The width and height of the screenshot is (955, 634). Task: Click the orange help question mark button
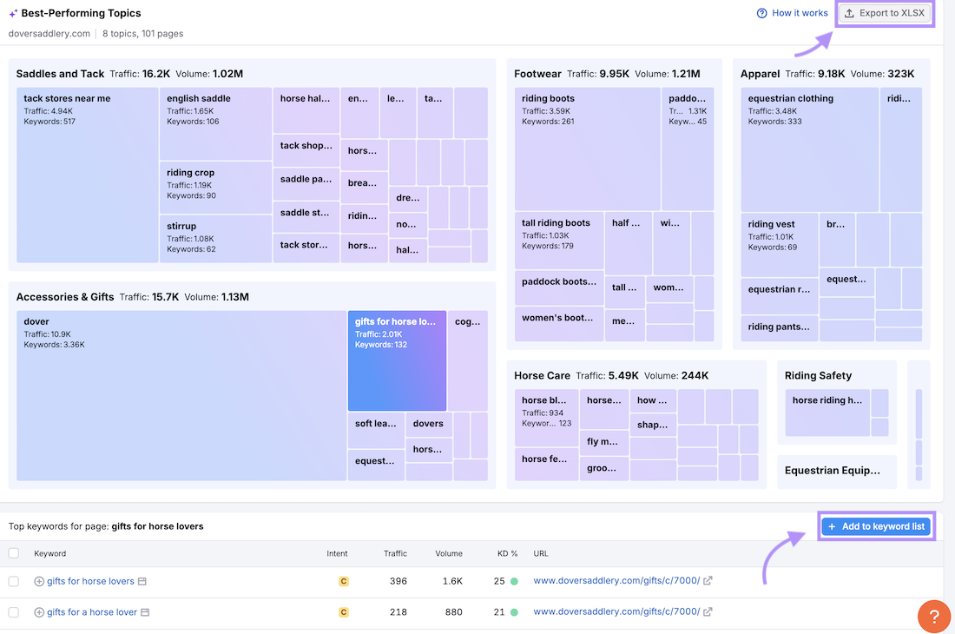(x=934, y=617)
